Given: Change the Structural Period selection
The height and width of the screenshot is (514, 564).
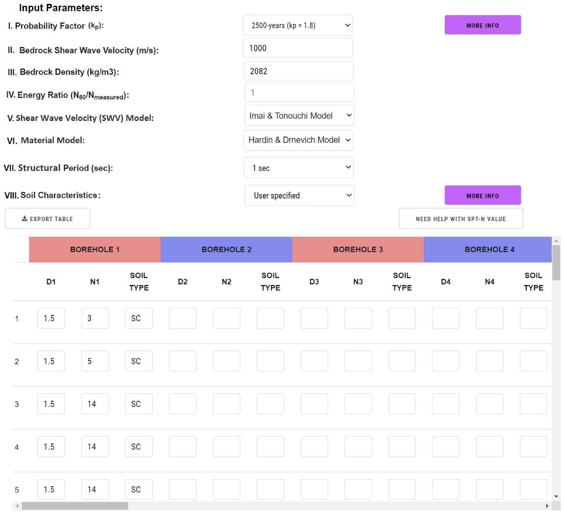Looking at the screenshot, I should pyautogui.click(x=298, y=168).
